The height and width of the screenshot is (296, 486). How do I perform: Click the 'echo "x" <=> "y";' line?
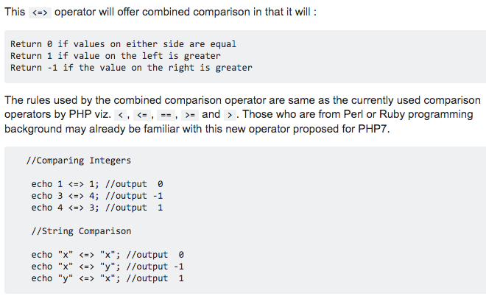107,267
